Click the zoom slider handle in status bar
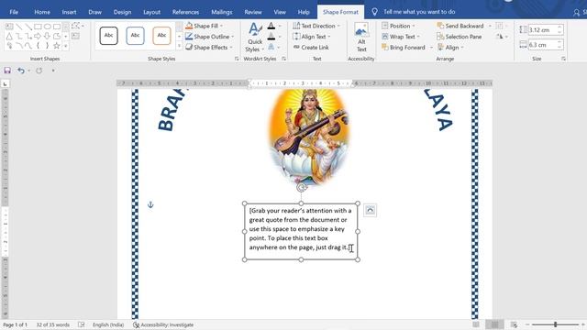The width and height of the screenshot is (587, 330). 556,324
